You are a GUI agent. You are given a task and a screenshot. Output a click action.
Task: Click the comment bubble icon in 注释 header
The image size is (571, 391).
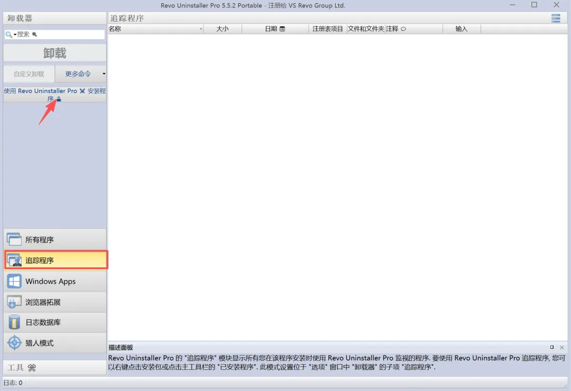[x=403, y=29]
